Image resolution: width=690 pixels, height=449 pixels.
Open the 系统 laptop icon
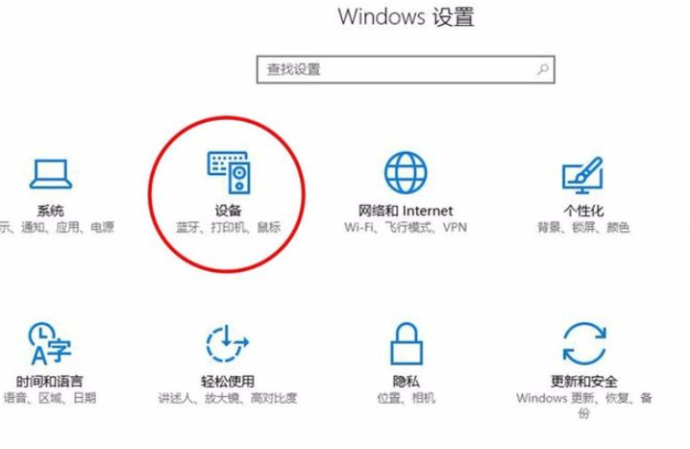coord(51,174)
